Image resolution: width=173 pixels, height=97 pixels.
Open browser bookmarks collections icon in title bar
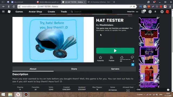coord(148,2)
